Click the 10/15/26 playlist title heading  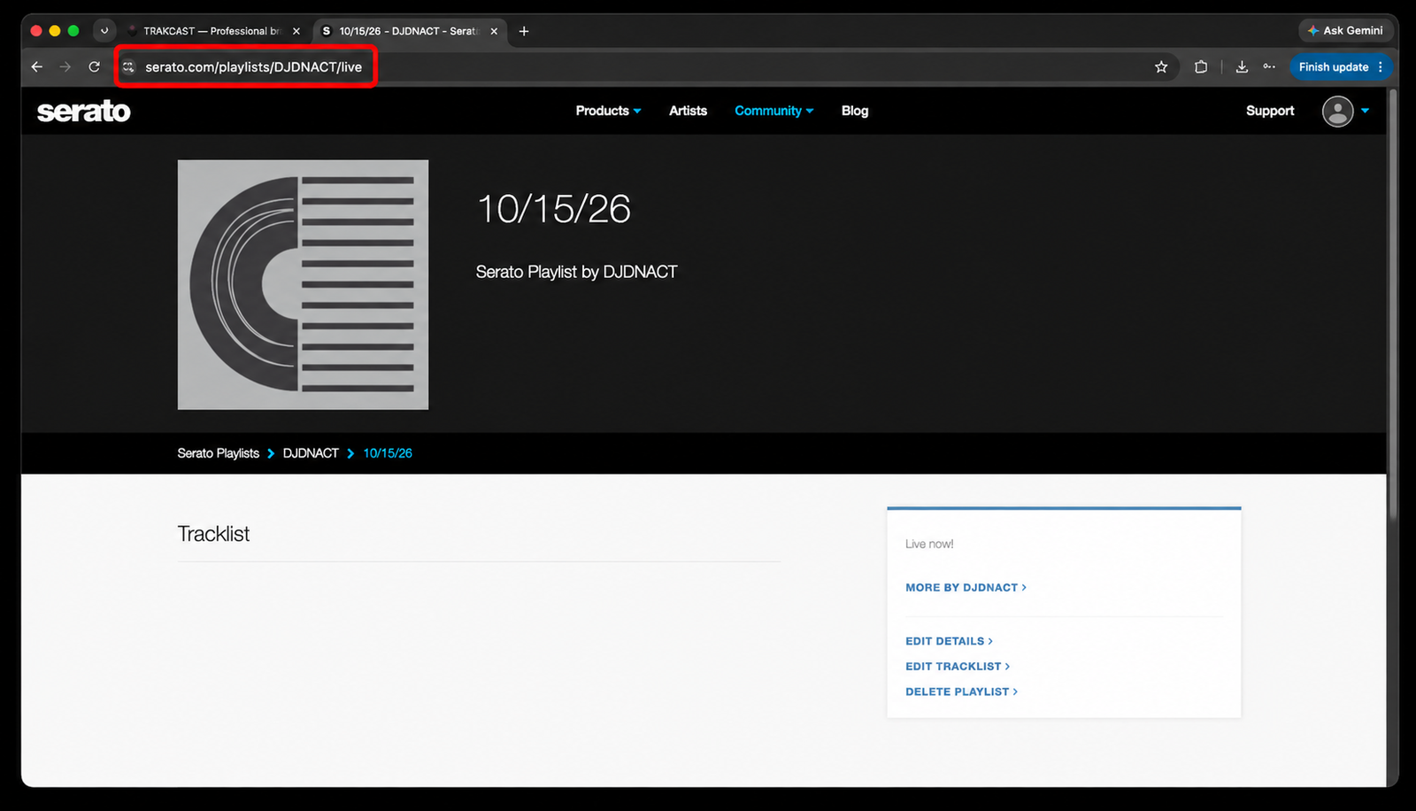[x=553, y=209]
